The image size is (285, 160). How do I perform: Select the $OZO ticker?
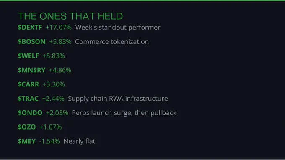click(x=27, y=127)
